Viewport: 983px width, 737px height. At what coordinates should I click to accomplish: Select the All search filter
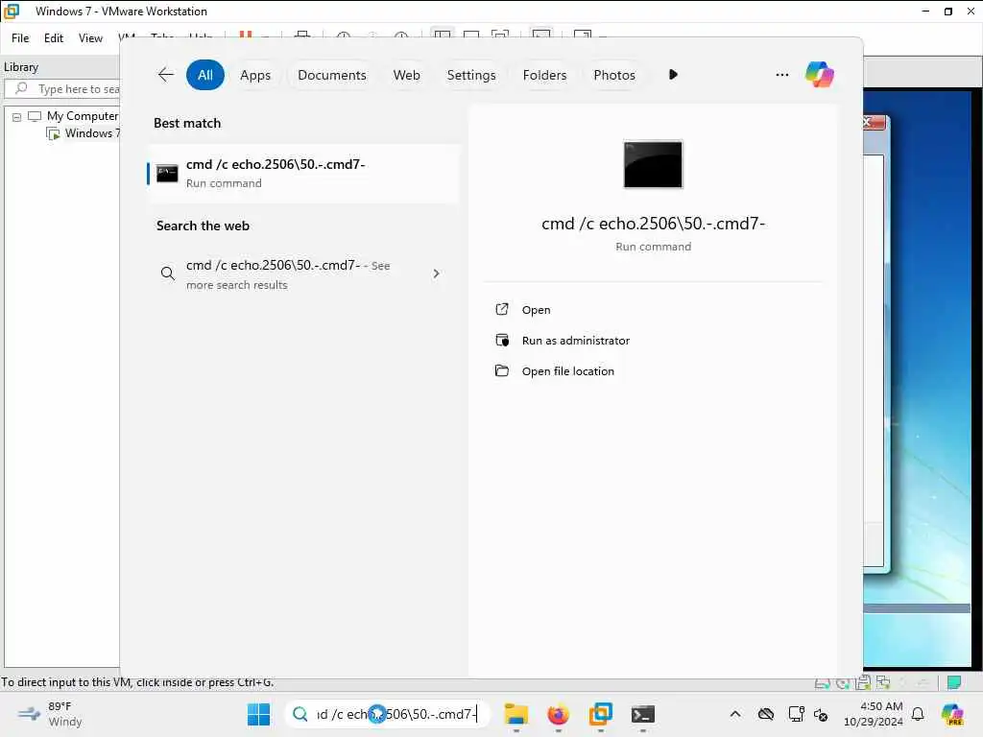point(205,75)
